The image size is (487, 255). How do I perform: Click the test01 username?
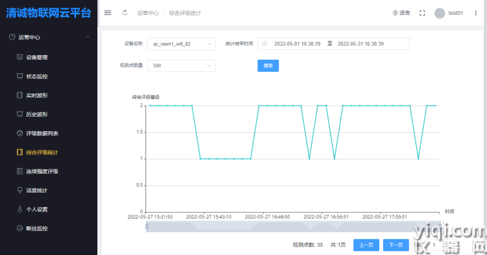tap(455, 13)
